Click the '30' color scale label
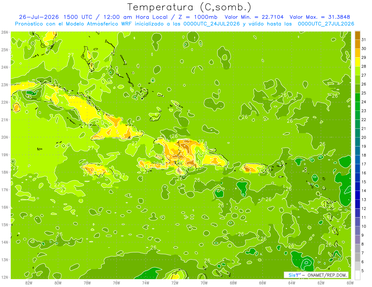Viewport: 372px width, 287px height. pyautogui.click(x=364, y=49)
